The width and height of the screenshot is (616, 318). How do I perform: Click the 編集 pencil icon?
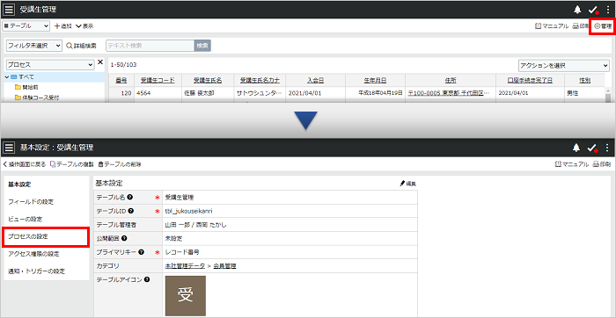[407, 184]
